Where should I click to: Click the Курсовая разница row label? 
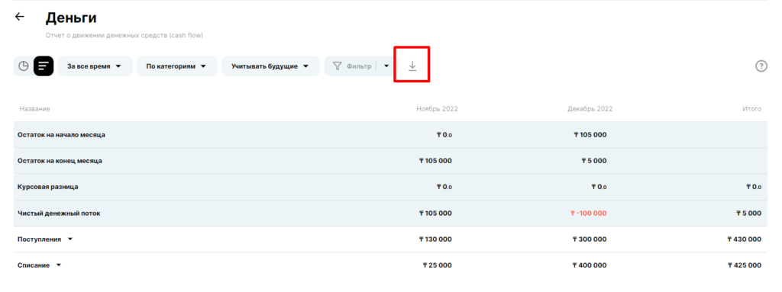pyautogui.click(x=48, y=187)
